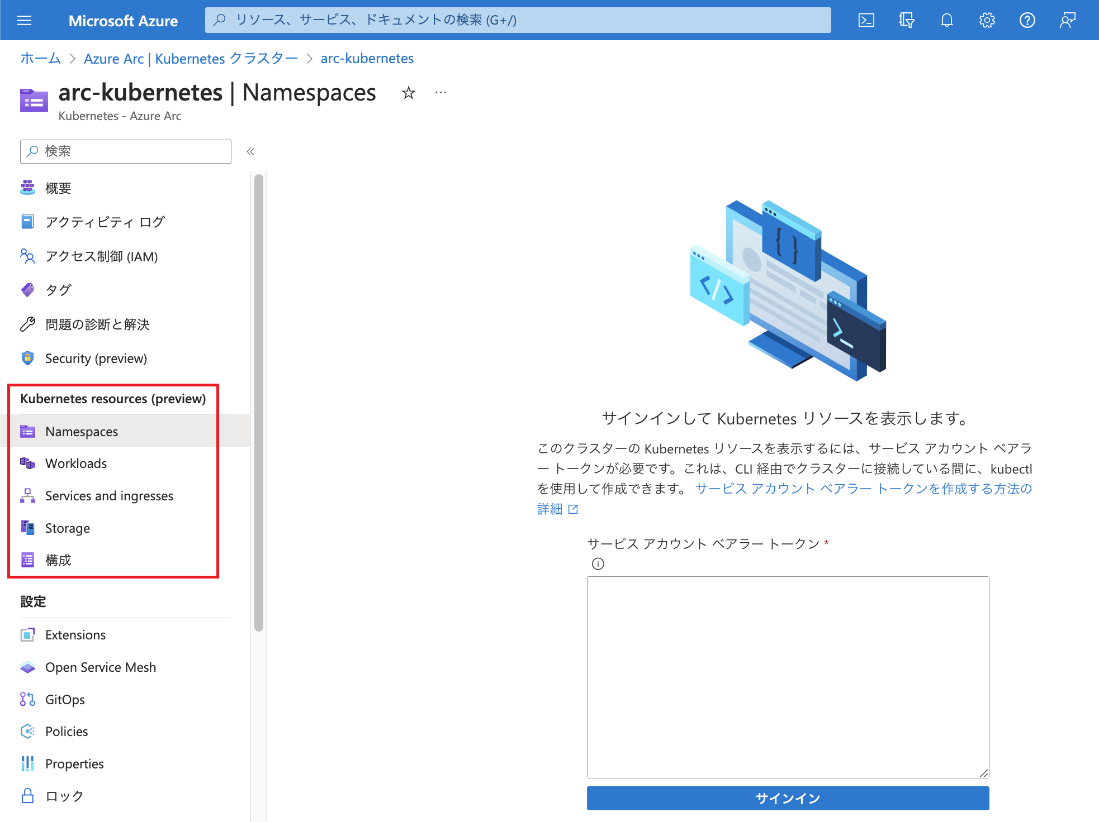
Task: Go to Azure Arc | Kubernetes クラスター breadcrumb
Action: pos(191,59)
